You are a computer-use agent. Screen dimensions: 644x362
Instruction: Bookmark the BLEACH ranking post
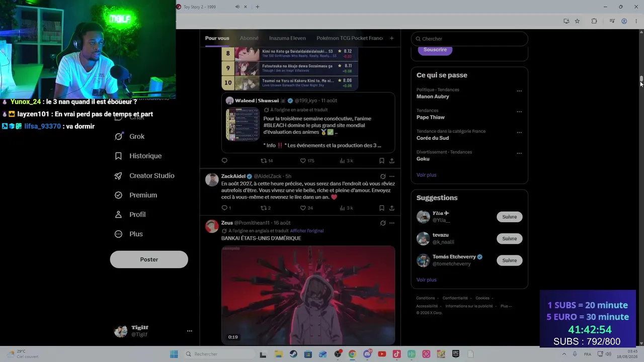pyautogui.click(x=381, y=161)
